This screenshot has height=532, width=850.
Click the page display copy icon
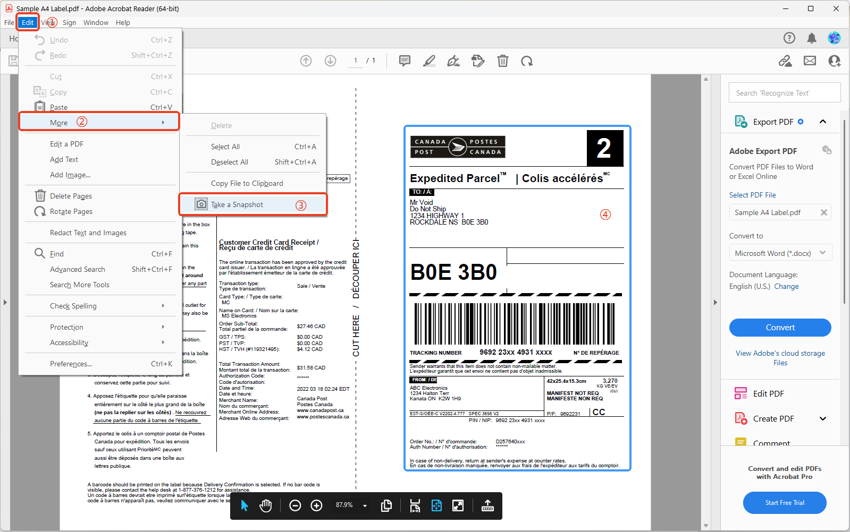(x=386, y=505)
